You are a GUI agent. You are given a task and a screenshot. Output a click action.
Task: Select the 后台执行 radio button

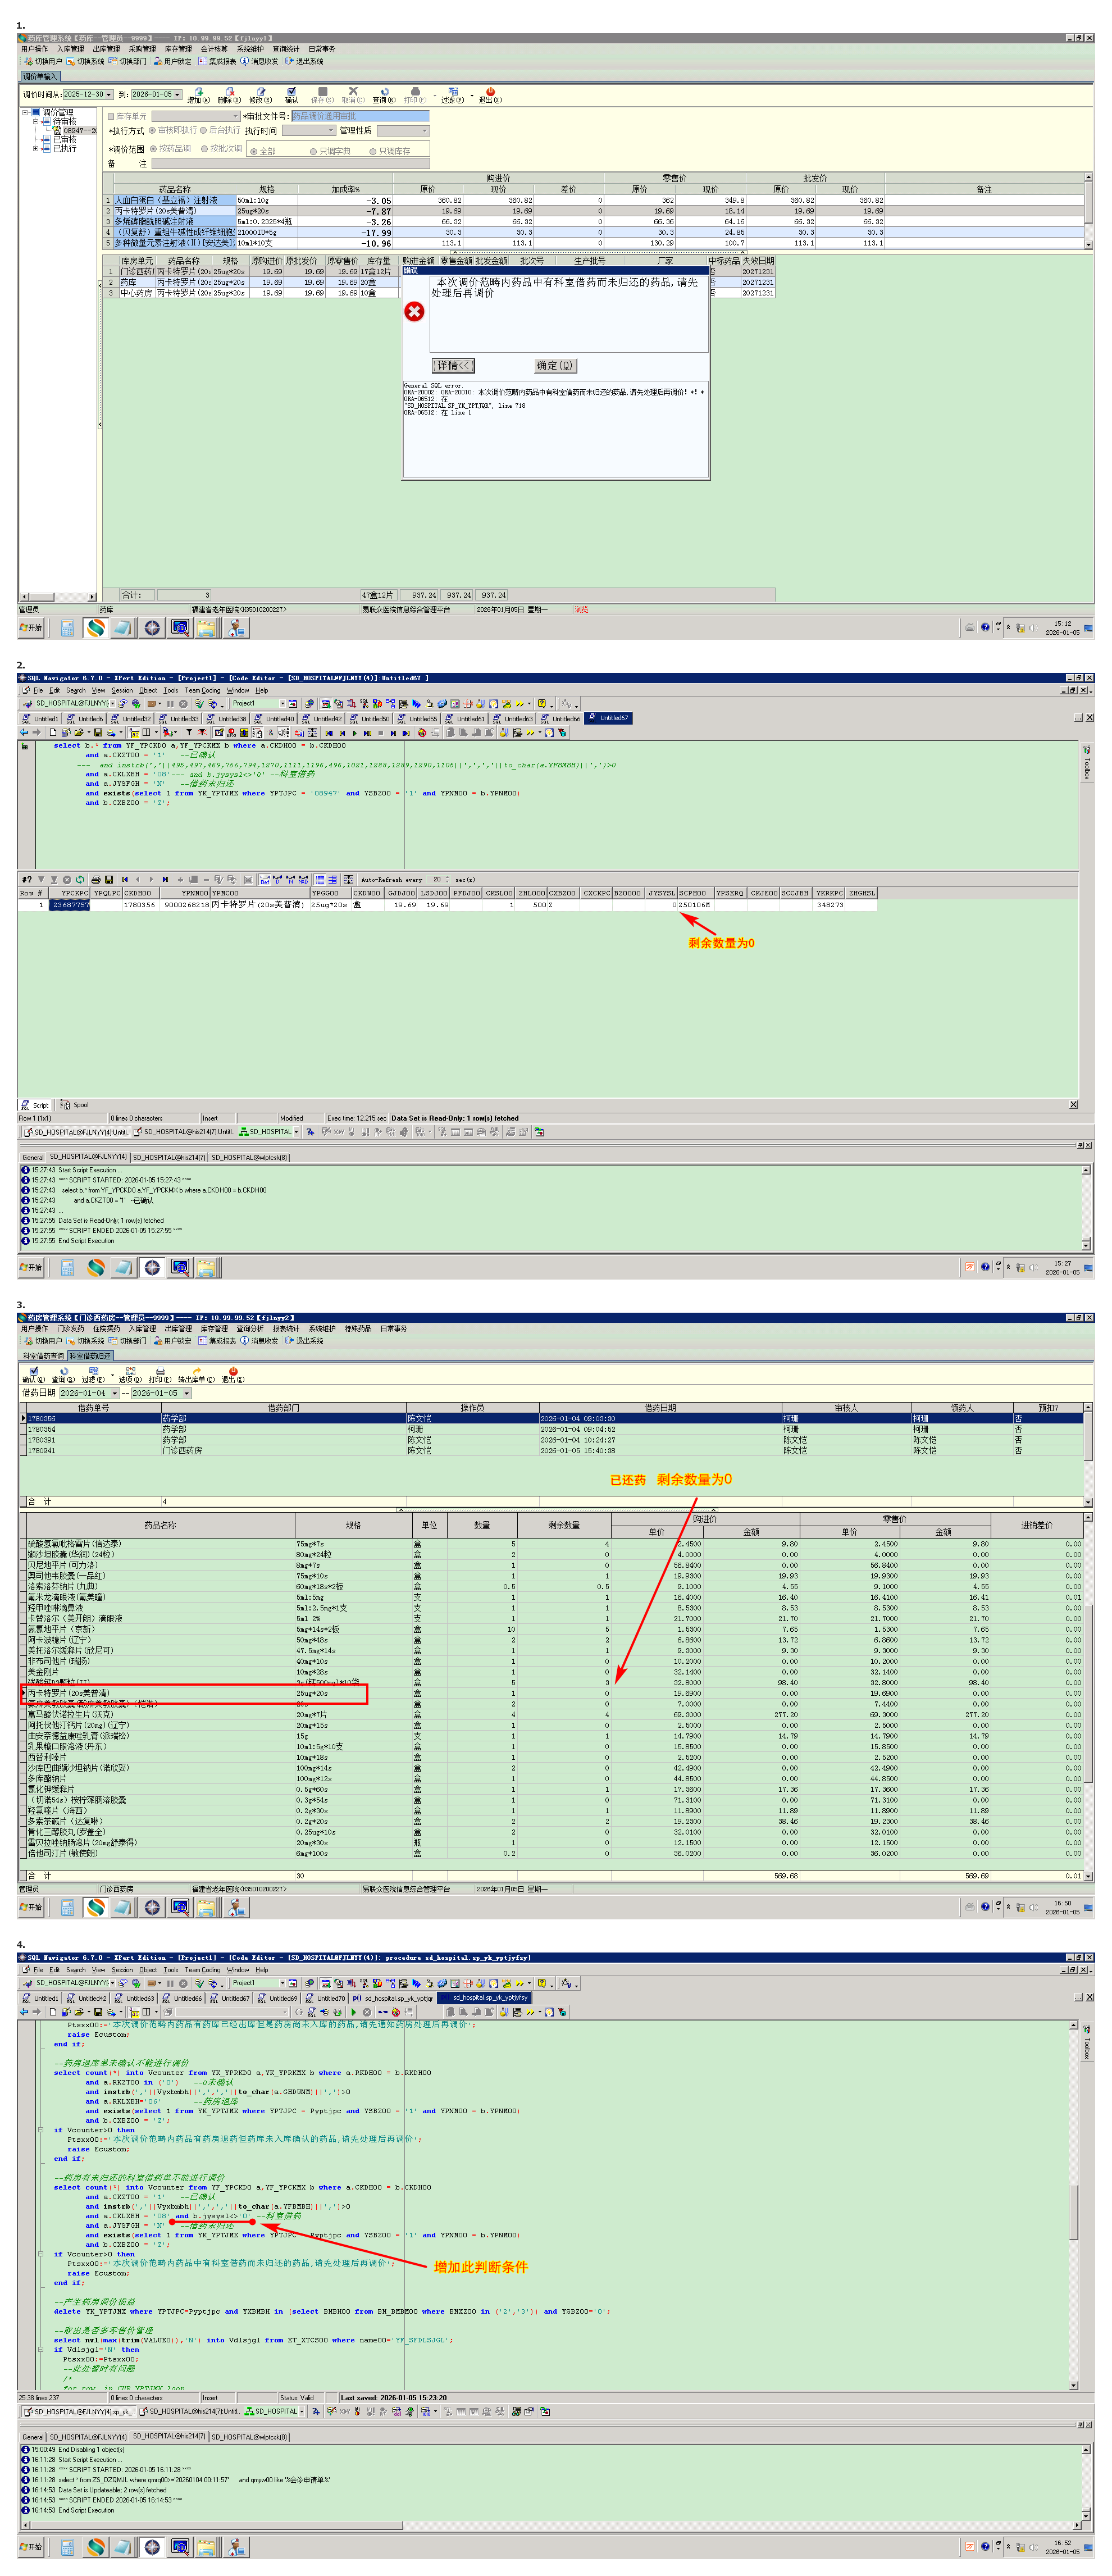tap(203, 130)
